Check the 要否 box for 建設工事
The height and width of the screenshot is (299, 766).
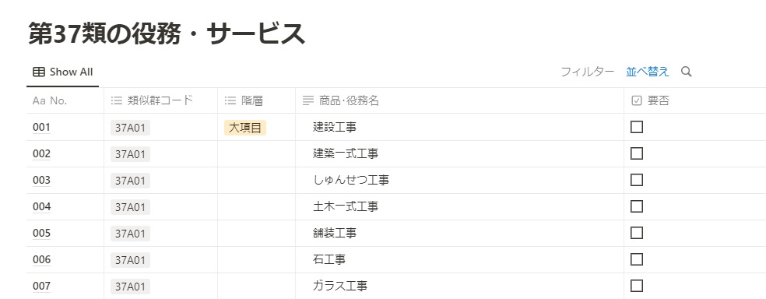(x=637, y=127)
